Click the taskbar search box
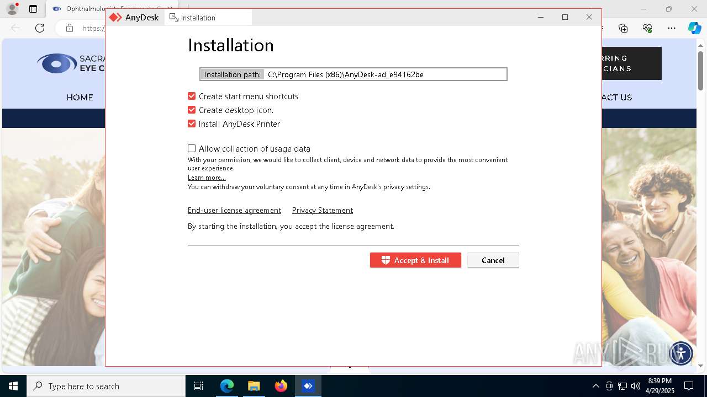This screenshot has height=397, width=707. (x=106, y=386)
